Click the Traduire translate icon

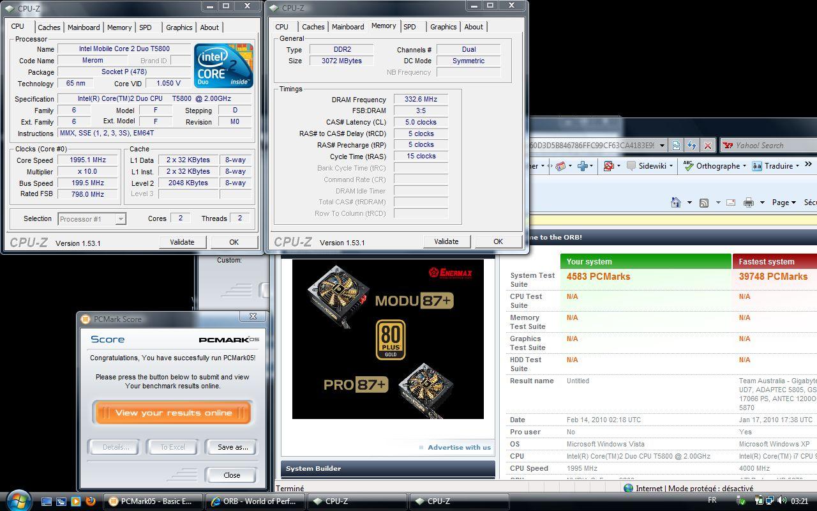click(756, 166)
